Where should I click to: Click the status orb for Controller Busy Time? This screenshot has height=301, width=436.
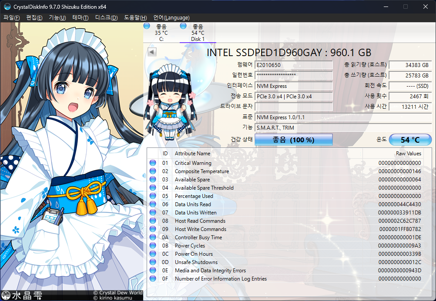click(x=153, y=237)
